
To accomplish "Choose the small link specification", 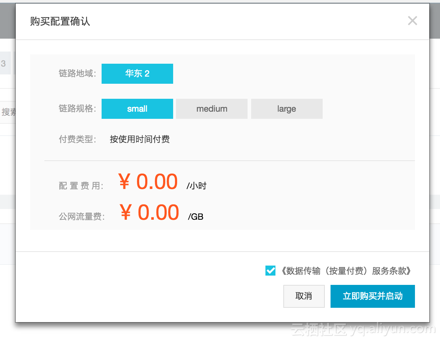I will click(x=137, y=109).
